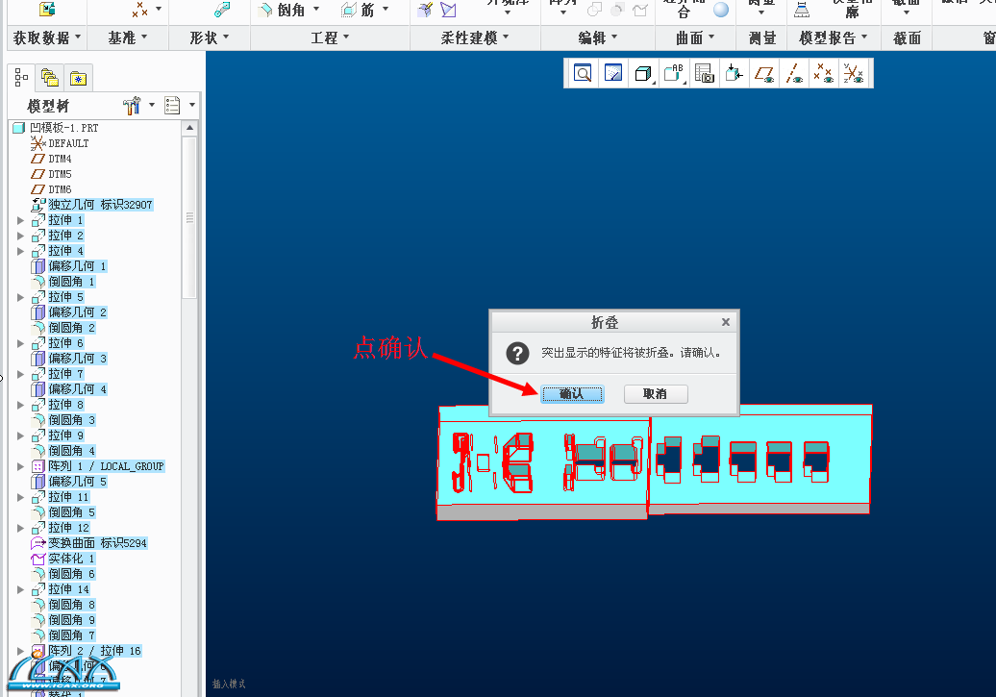Toggle datum point display
Image resolution: width=996 pixels, height=697 pixels.
pos(824,73)
